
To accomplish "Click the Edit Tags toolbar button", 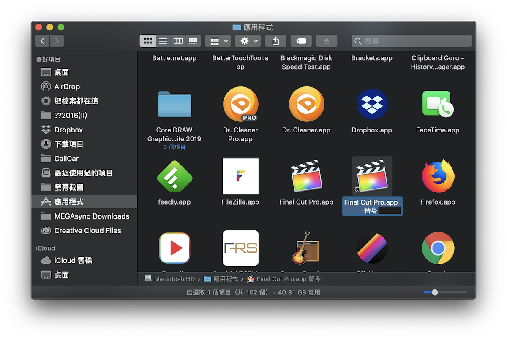I will pos(301,41).
